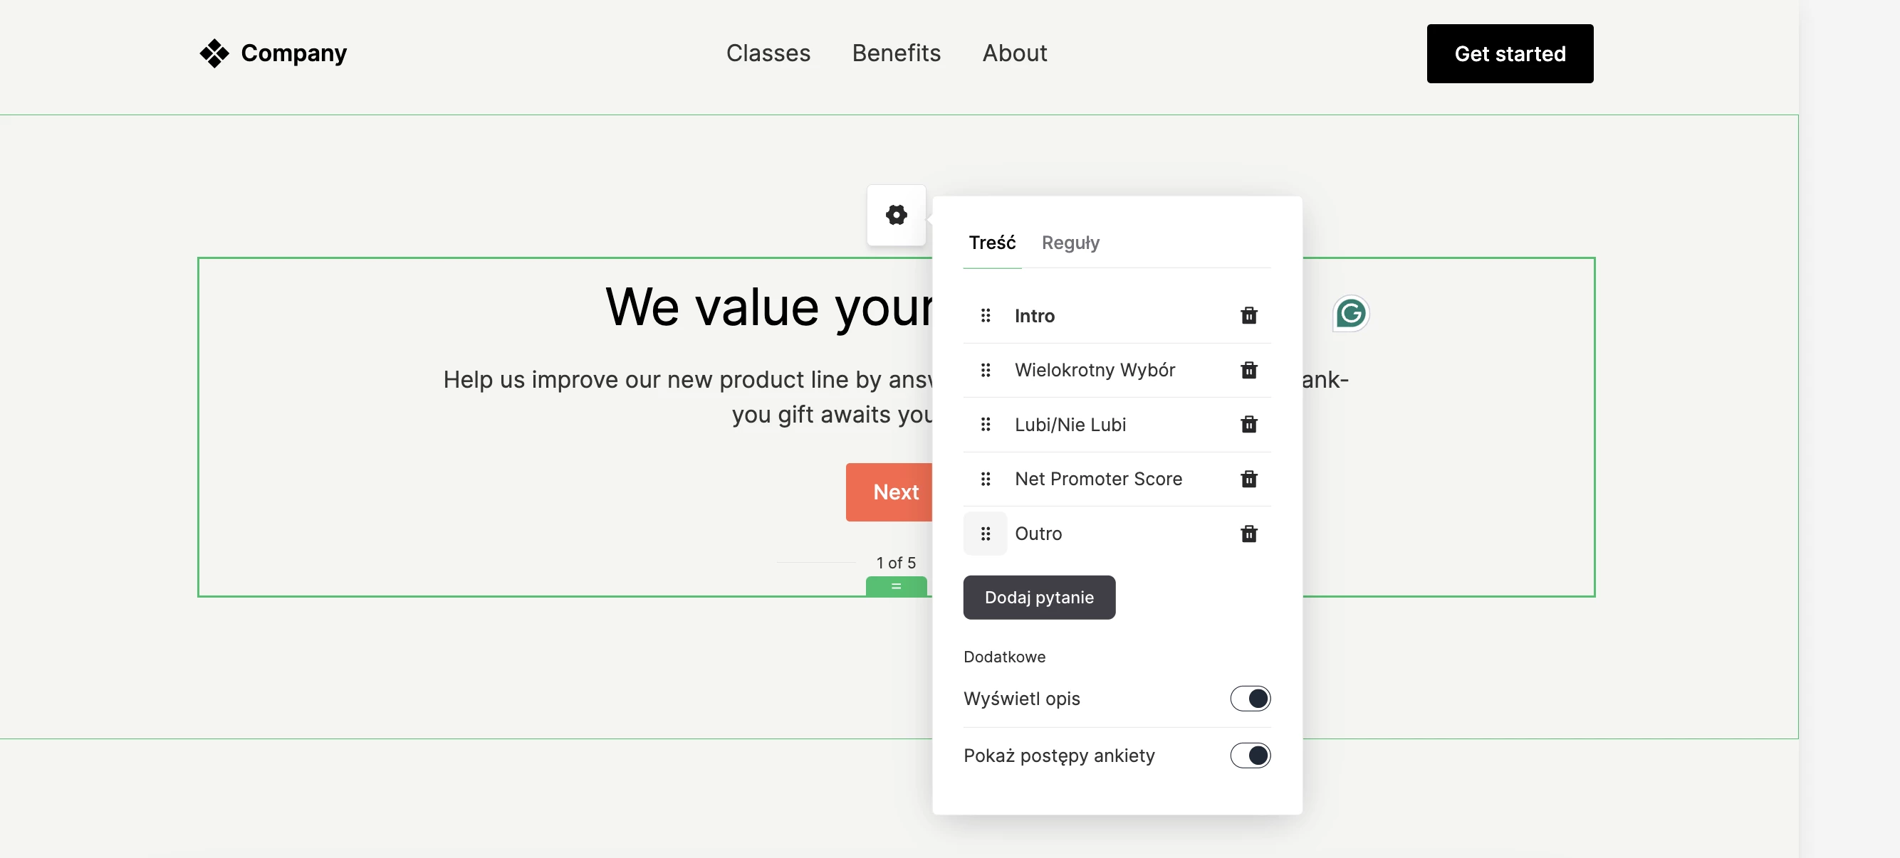
Task: Toggle the Wyświetl opis switch
Action: click(x=1249, y=698)
